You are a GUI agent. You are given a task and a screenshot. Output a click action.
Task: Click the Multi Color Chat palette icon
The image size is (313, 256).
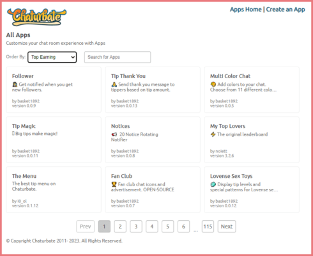[213, 84]
